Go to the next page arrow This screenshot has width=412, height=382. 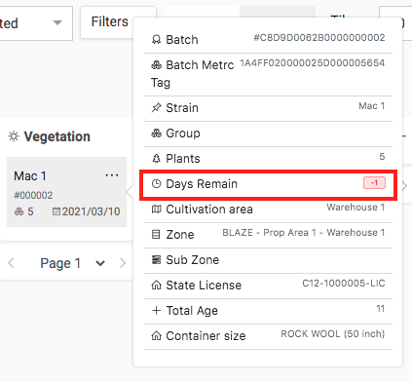tap(123, 263)
